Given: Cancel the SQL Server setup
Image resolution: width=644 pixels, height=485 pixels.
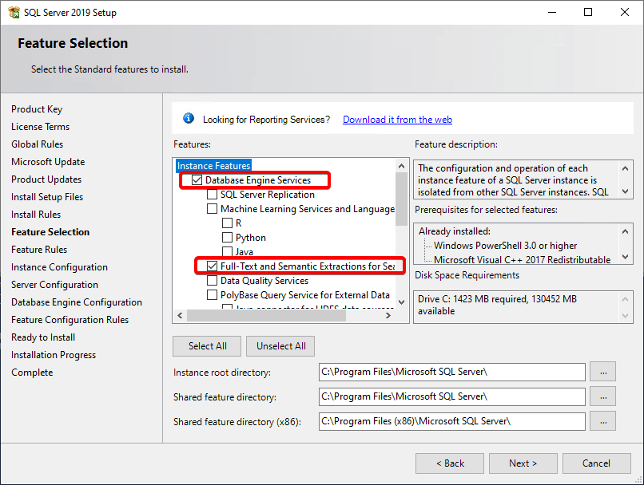Looking at the screenshot, I should tap(596, 463).
